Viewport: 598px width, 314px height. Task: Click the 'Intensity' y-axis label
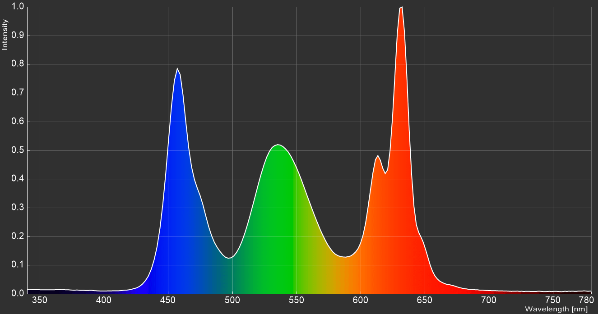coord(5,34)
